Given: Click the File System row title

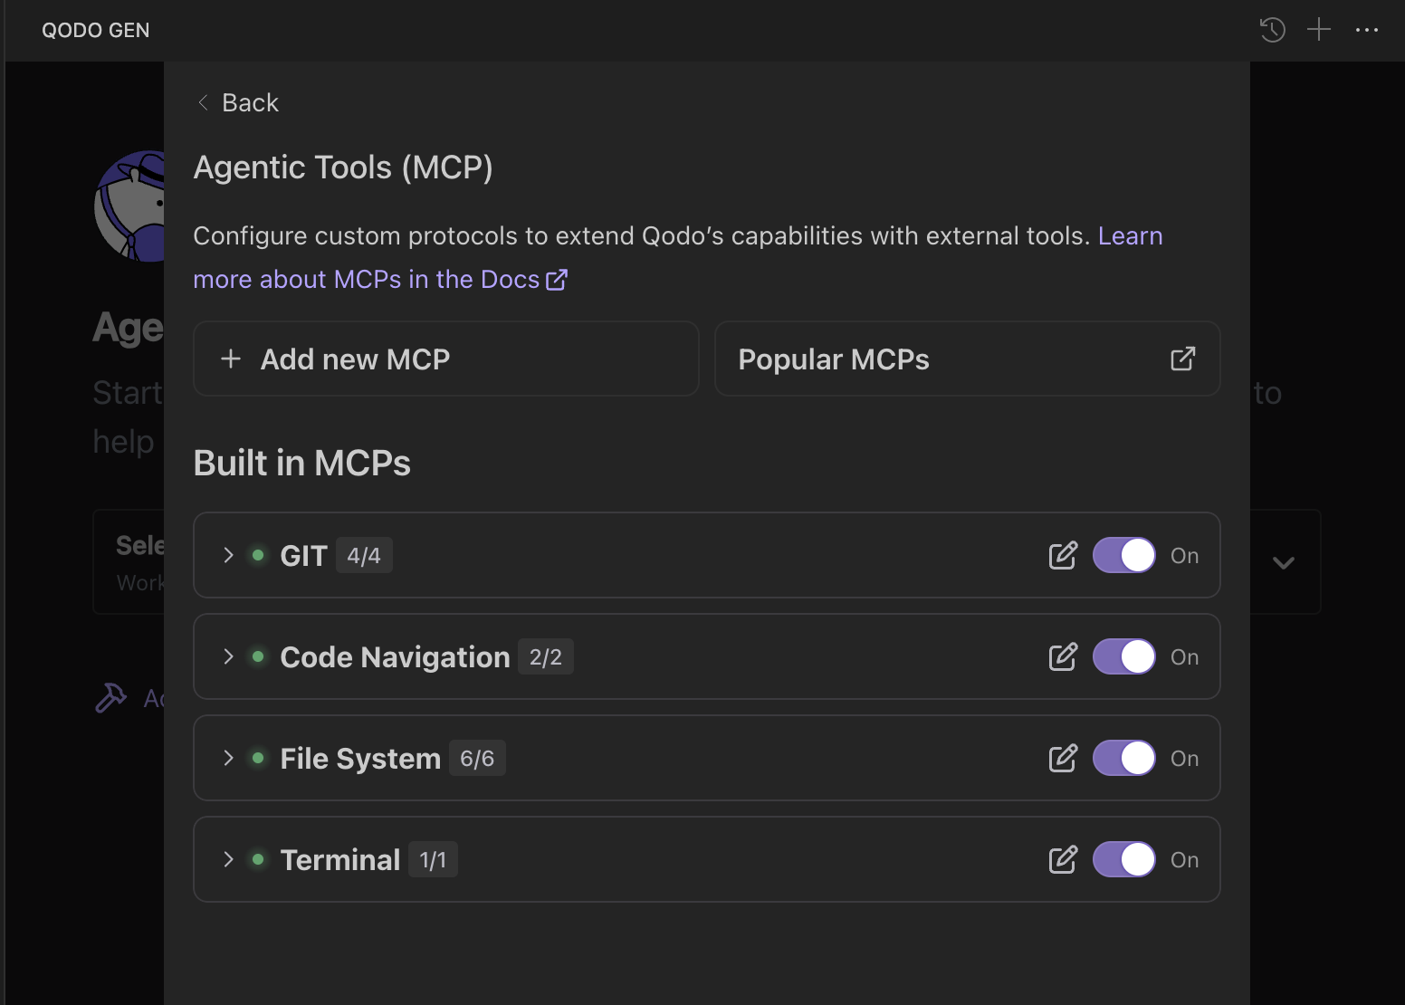Looking at the screenshot, I should point(360,758).
